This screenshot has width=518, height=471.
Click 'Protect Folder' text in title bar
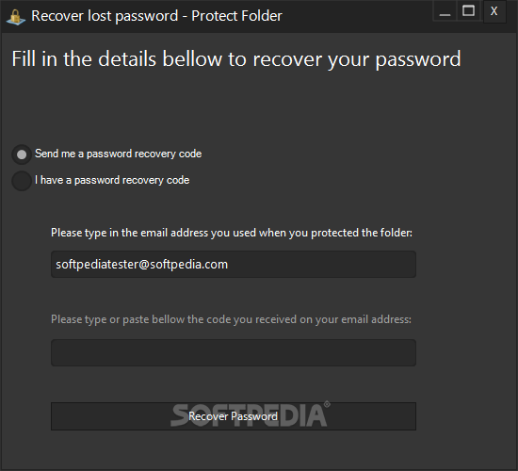pos(236,16)
